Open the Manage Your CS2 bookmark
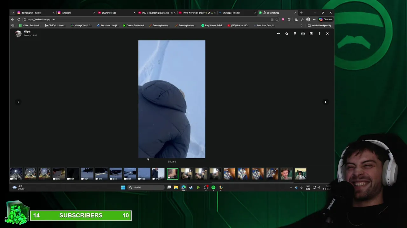The width and height of the screenshot is (407, 228). pyautogui.click(x=81, y=25)
